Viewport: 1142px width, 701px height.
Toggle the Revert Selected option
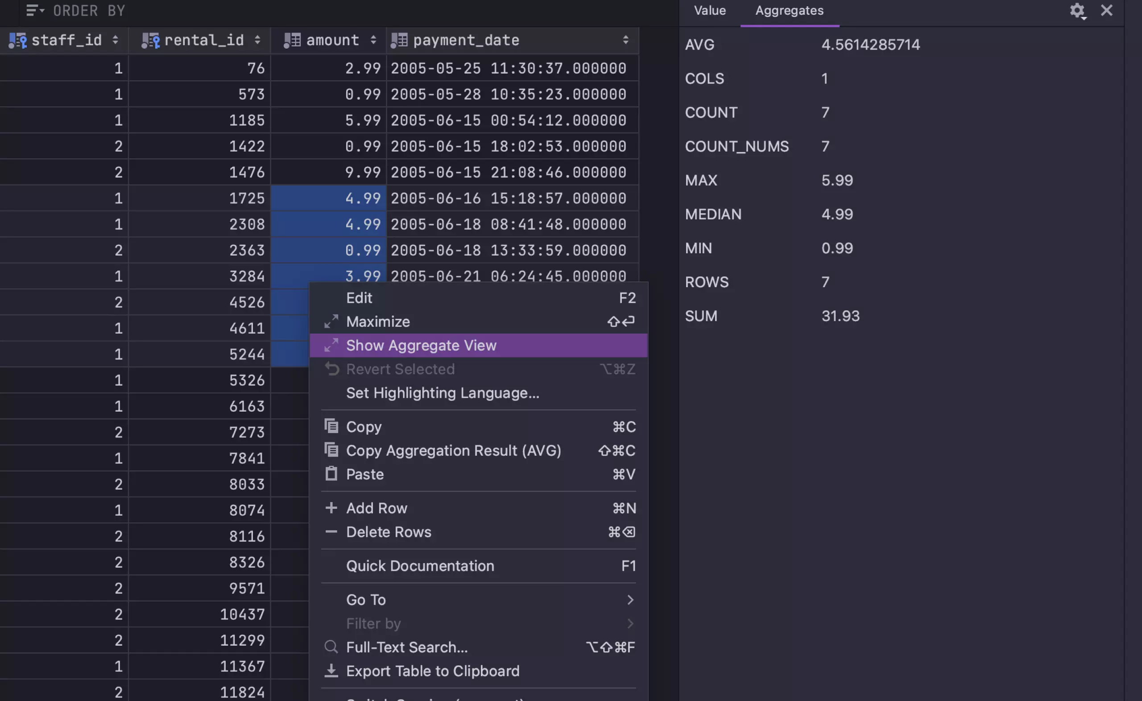(399, 369)
